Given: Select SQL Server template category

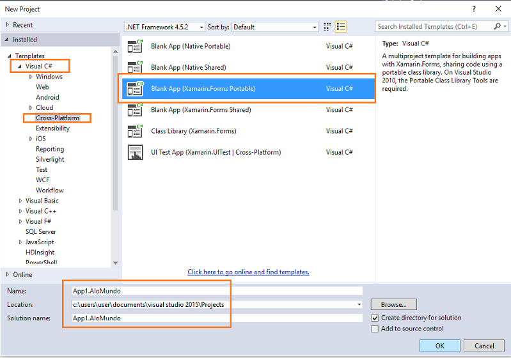Looking at the screenshot, I should (41, 231).
